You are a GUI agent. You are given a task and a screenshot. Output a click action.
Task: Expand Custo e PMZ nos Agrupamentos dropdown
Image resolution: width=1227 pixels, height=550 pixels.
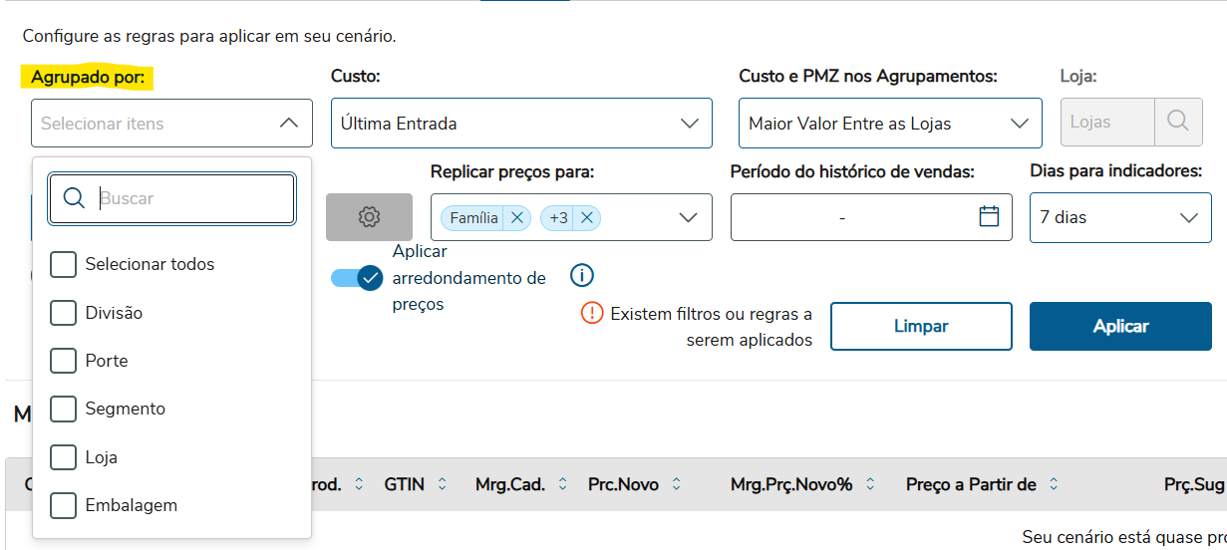click(x=889, y=124)
